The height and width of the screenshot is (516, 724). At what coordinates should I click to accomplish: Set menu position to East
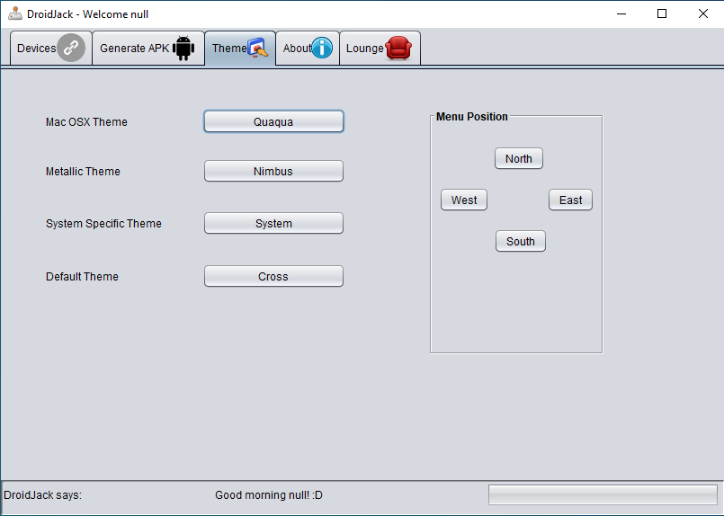tap(571, 200)
